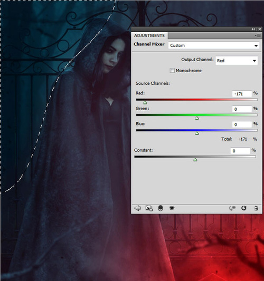Delete this adjustment layer trash icon
264x281 pixels.
(256, 208)
